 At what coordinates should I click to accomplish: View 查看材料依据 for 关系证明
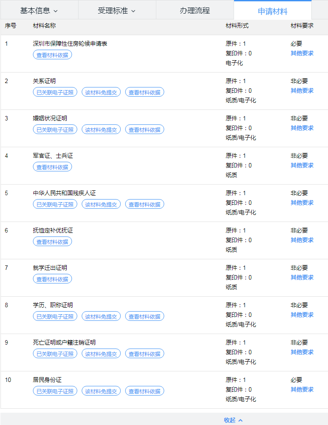coord(144,92)
